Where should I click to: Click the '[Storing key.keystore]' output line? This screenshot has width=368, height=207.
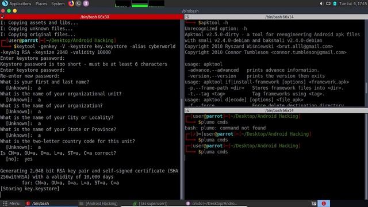click(30, 189)
